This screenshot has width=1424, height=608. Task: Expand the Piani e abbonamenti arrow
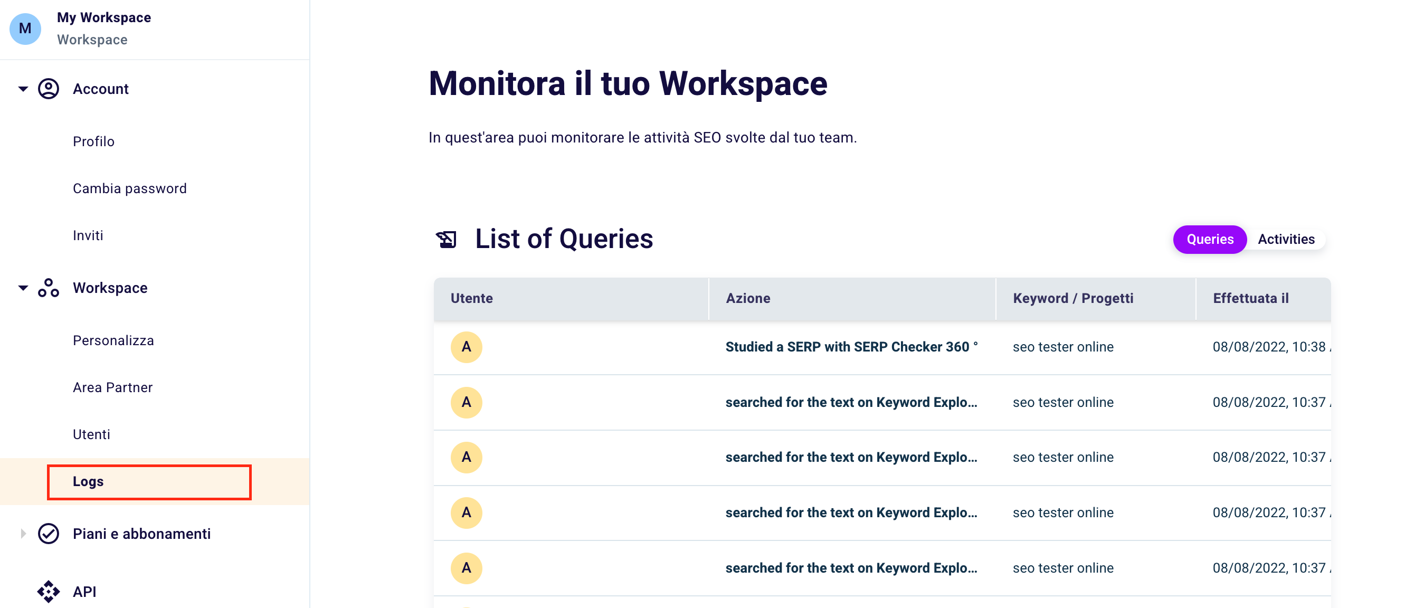pos(23,534)
